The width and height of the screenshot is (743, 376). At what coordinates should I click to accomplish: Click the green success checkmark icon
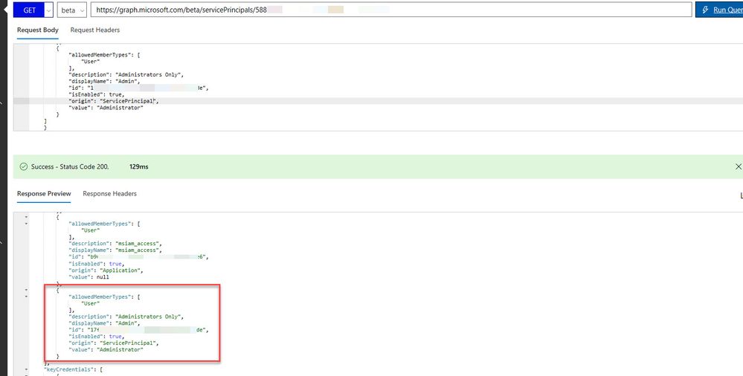23,166
